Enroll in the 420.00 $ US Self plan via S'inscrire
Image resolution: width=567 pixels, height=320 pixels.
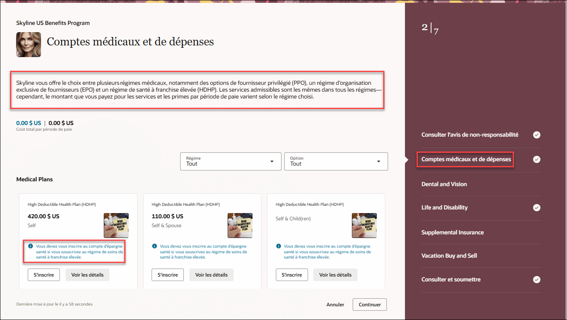(x=43, y=275)
